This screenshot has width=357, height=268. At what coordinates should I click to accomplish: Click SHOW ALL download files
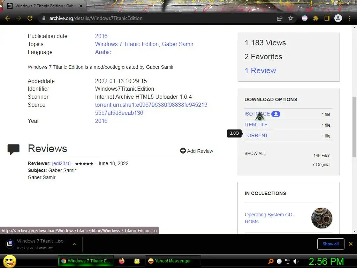coord(255,154)
